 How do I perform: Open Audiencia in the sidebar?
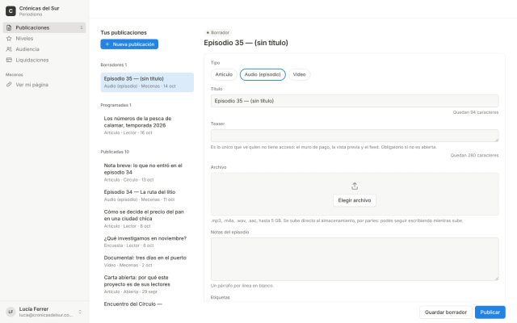click(44, 49)
